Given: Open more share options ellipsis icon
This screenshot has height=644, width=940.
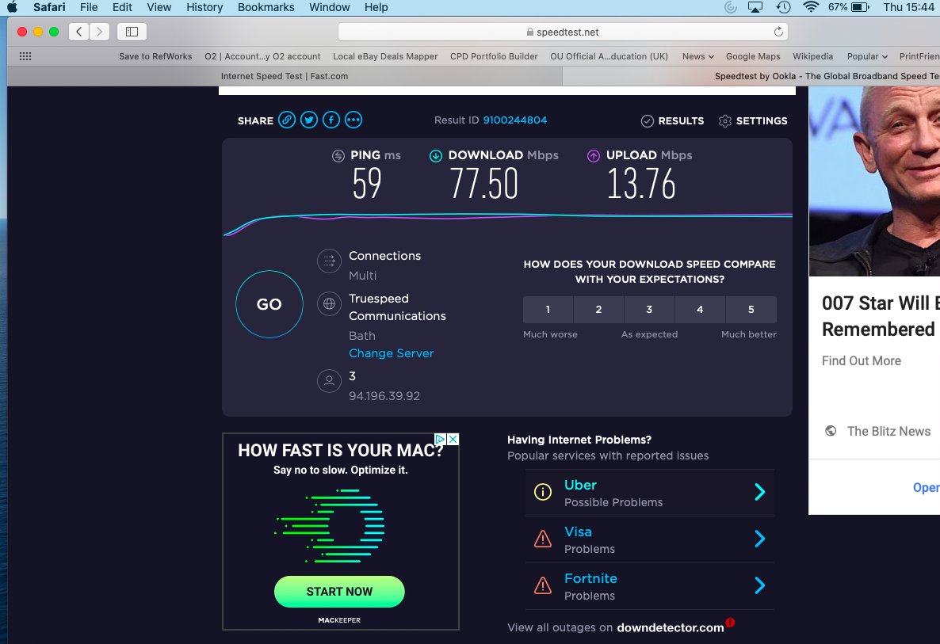Looking at the screenshot, I should (x=353, y=120).
